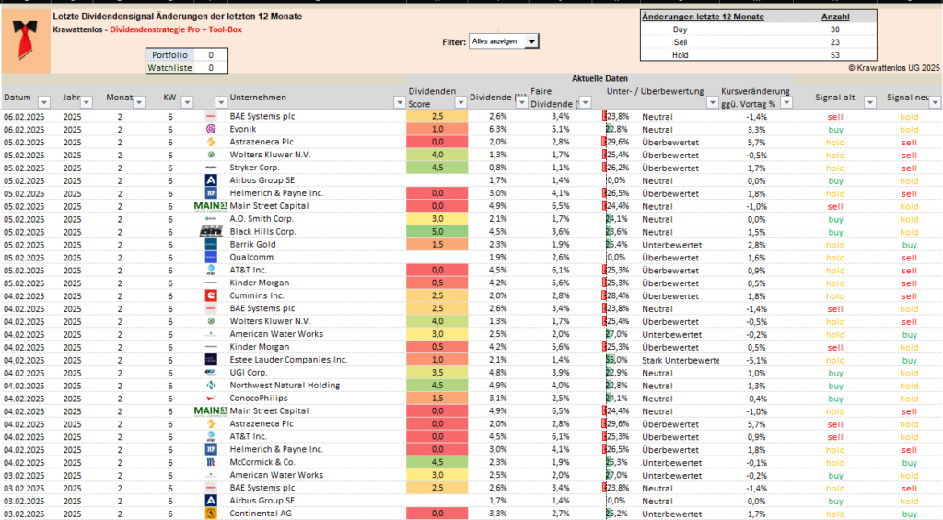Click the 'Northwest Natural Holding' name cell
This screenshot has height=520, width=943.
click(x=285, y=386)
